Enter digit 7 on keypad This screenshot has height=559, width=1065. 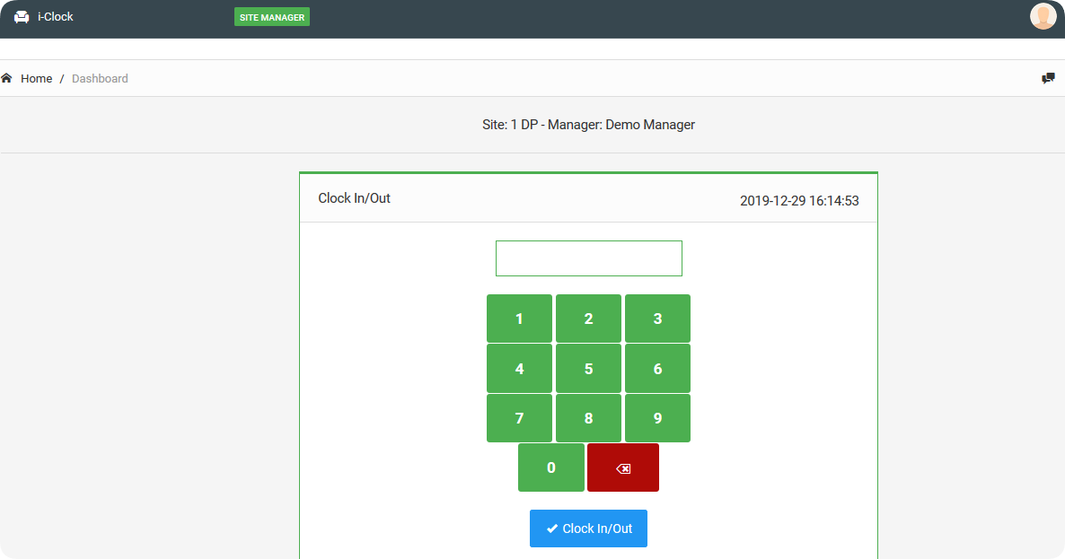(x=519, y=418)
